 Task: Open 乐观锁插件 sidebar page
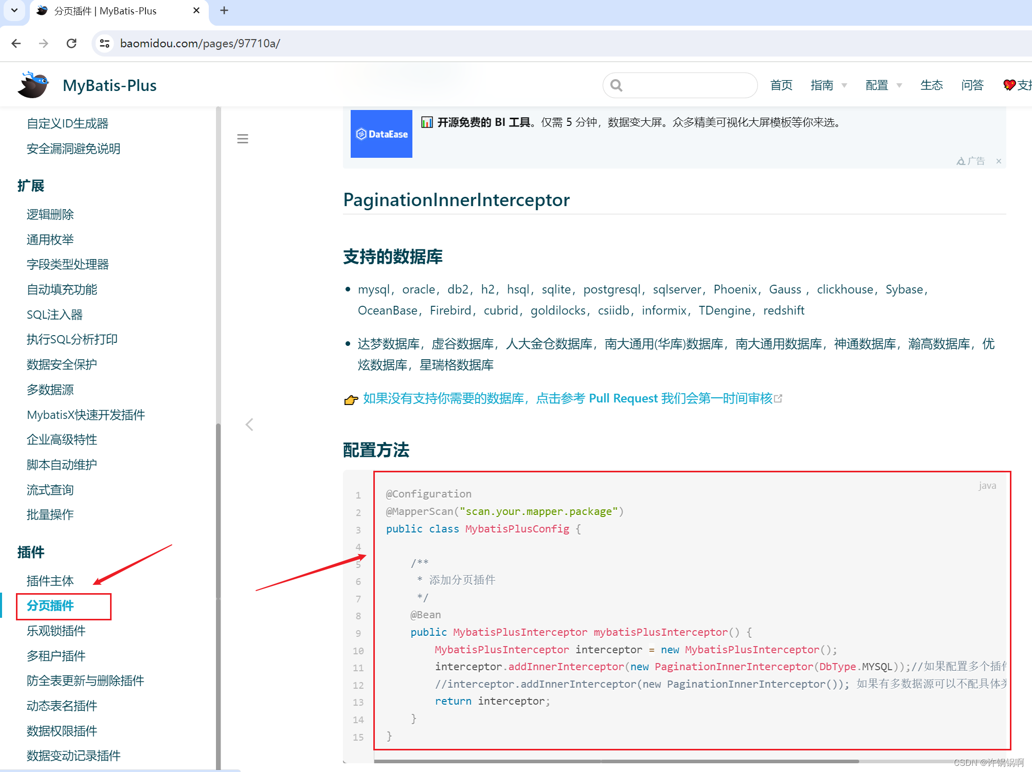click(x=56, y=631)
